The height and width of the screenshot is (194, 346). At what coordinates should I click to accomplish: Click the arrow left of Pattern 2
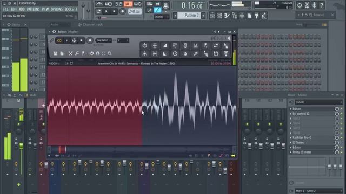[175, 16]
